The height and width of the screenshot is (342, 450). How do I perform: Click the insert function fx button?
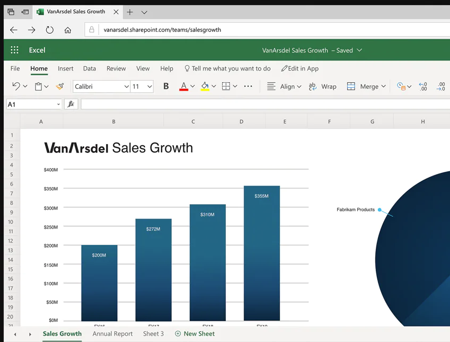(71, 104)
